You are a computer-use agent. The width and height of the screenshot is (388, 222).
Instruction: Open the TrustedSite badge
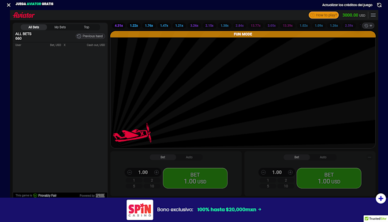[376, 218]
